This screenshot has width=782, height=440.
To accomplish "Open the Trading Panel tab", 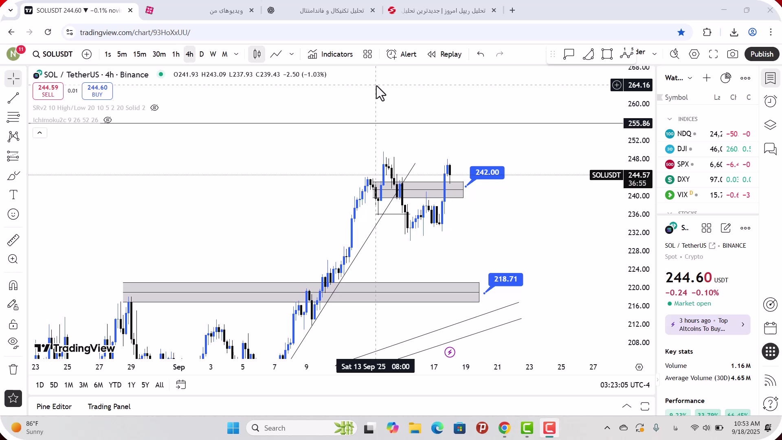I will tap(109, 407).
